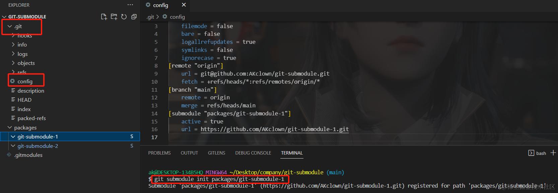The width and height of the screenshot is (558, 193).
Task: Click 'logallrefupdates = true' line
Action: (218, 42)
